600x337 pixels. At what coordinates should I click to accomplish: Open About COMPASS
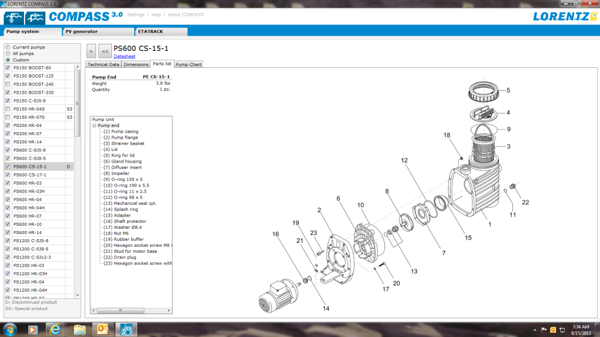click(186, 15)
